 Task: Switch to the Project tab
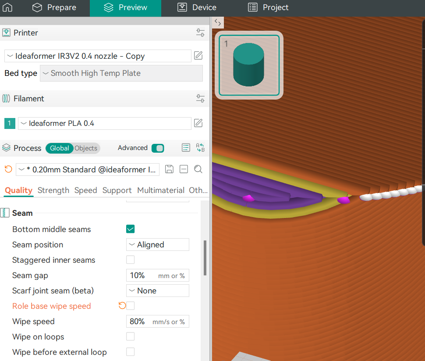point(268,7)
